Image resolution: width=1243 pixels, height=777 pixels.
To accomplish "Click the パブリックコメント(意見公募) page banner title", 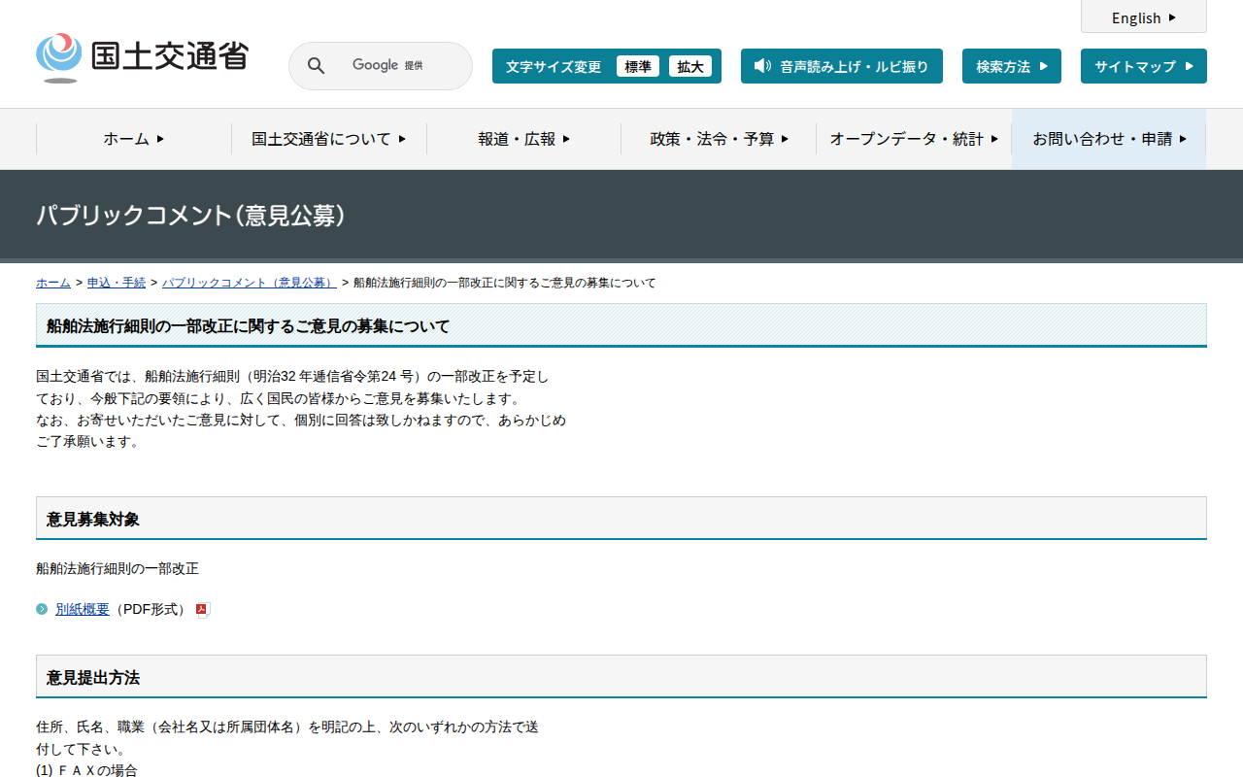I will (191, 216).
